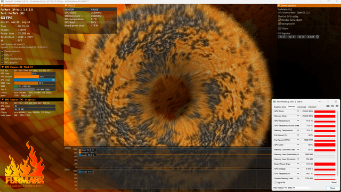Click the GPU-Z window title icon

point(274,102)
